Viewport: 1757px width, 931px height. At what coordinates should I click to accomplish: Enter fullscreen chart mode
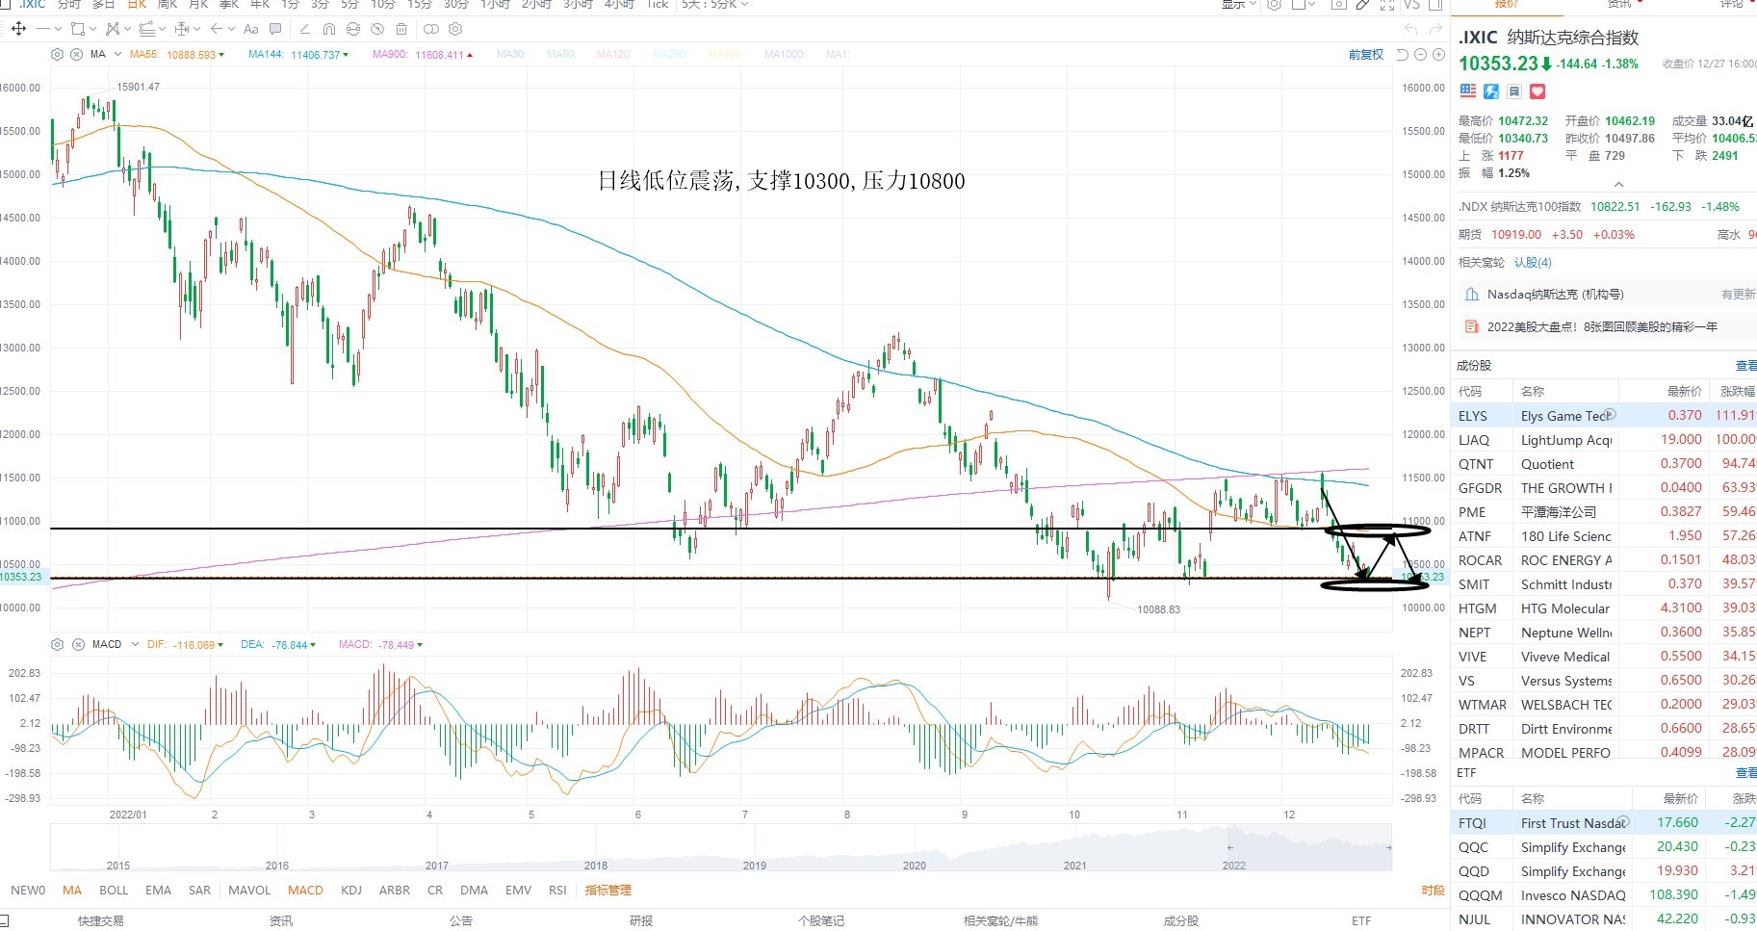1387,5
